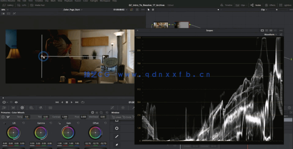
Task: Toggle the Nodes editor panel
Action: point(256,5)
